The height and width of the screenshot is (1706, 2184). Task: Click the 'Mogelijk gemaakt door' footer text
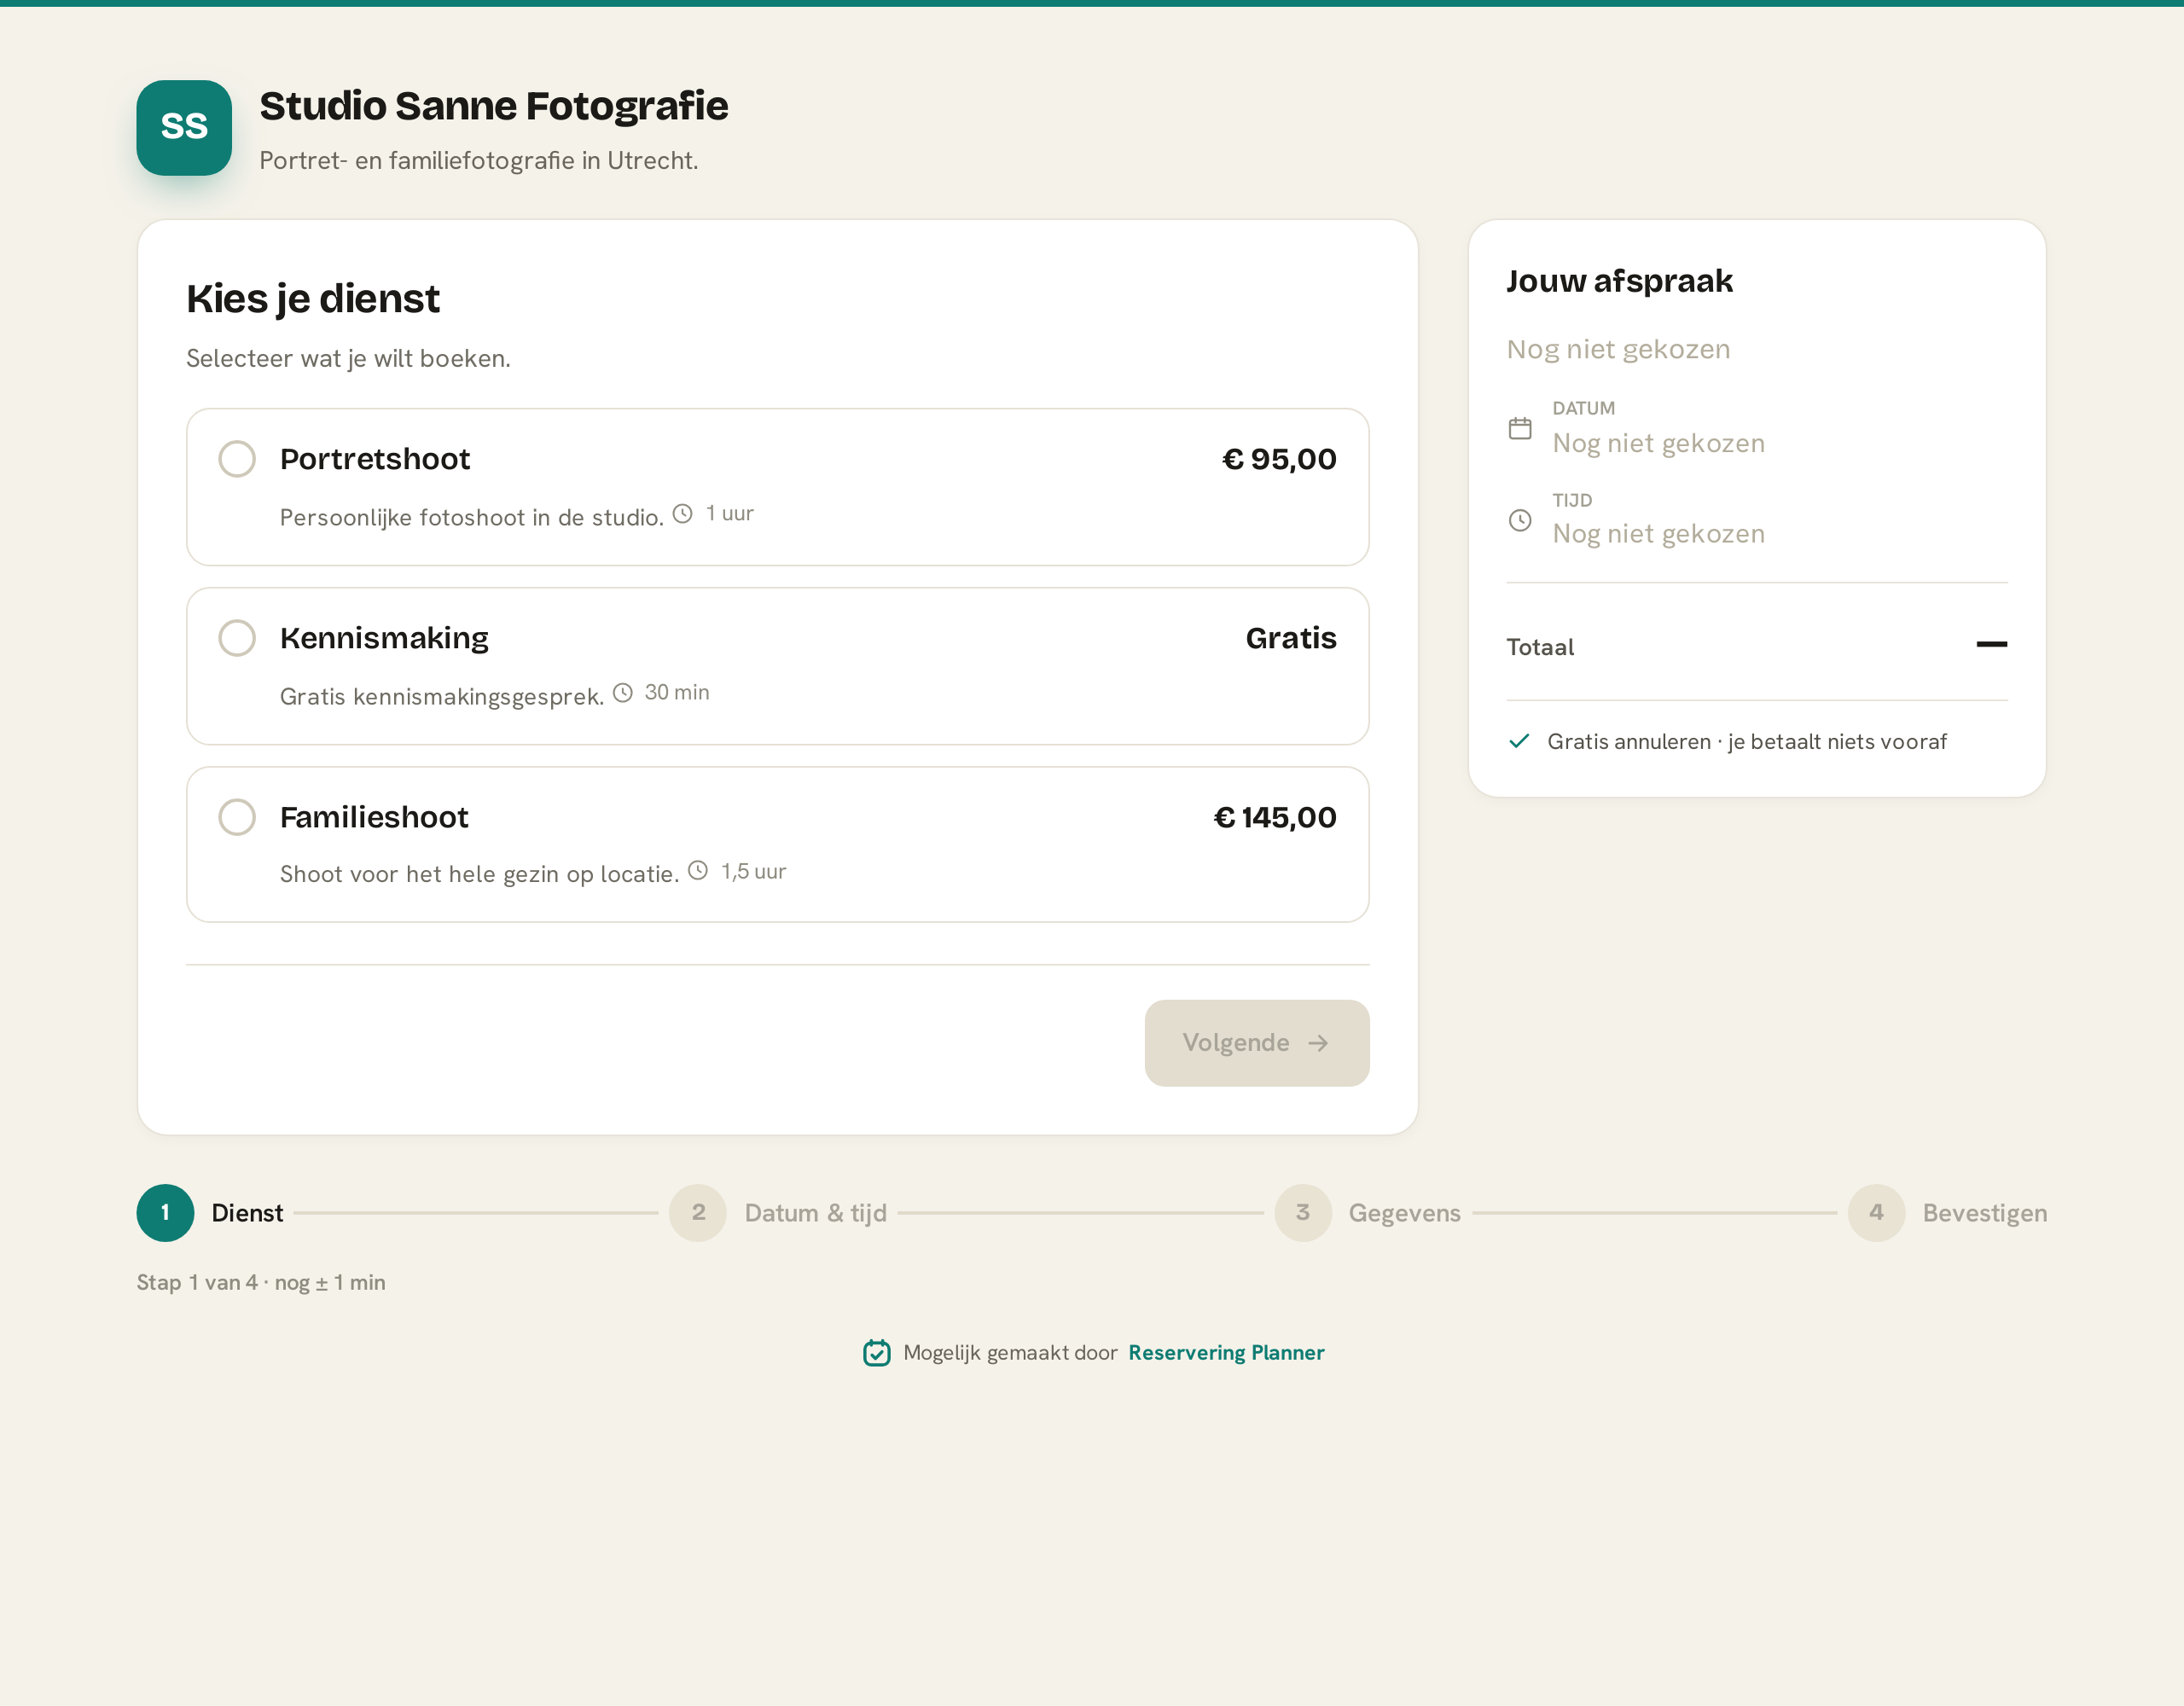tap(1010, 1353)
